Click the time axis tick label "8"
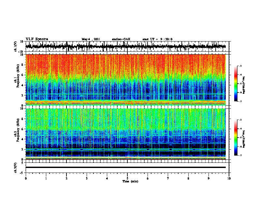Image resolution: width=258 pixels, height=200 pixels. click(188, 178)
